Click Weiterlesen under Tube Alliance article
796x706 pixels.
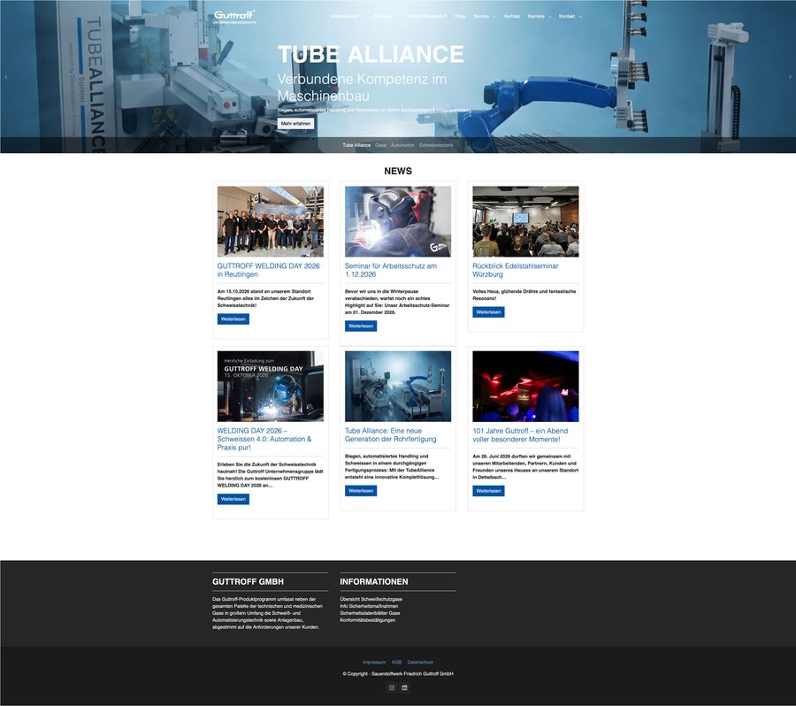[x=361, y=491]
